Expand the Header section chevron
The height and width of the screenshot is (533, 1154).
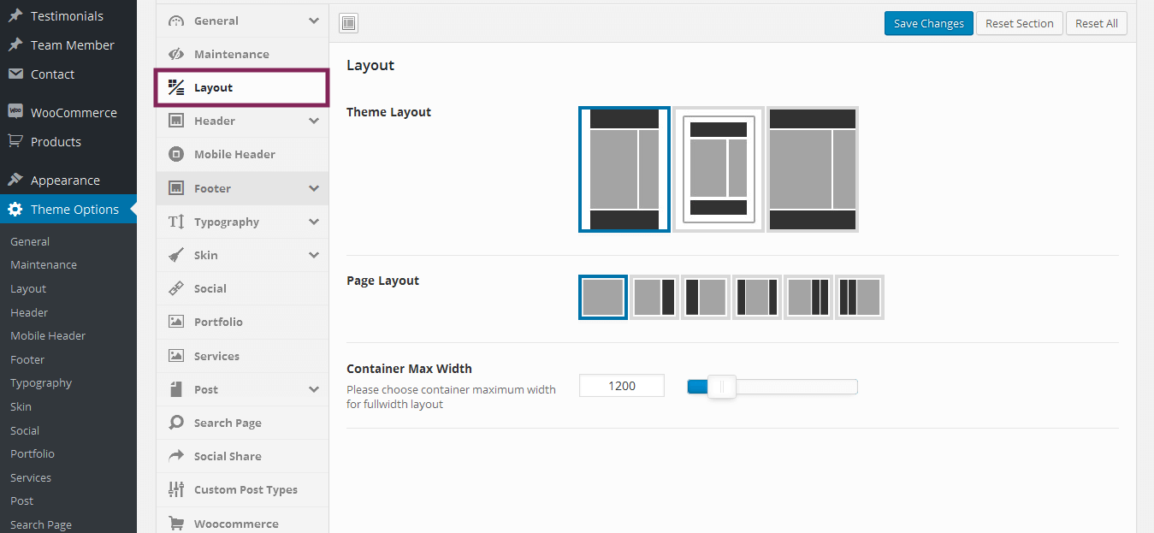click(314, 121)
